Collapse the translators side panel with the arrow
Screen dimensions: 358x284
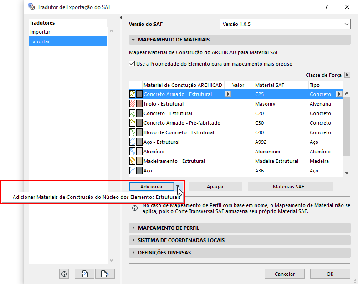click(121, 18)
